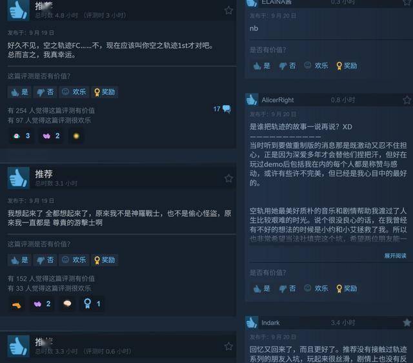
Task: Mark AlicerRight's review as 欢乐
Action: click(x=316, y=288)
